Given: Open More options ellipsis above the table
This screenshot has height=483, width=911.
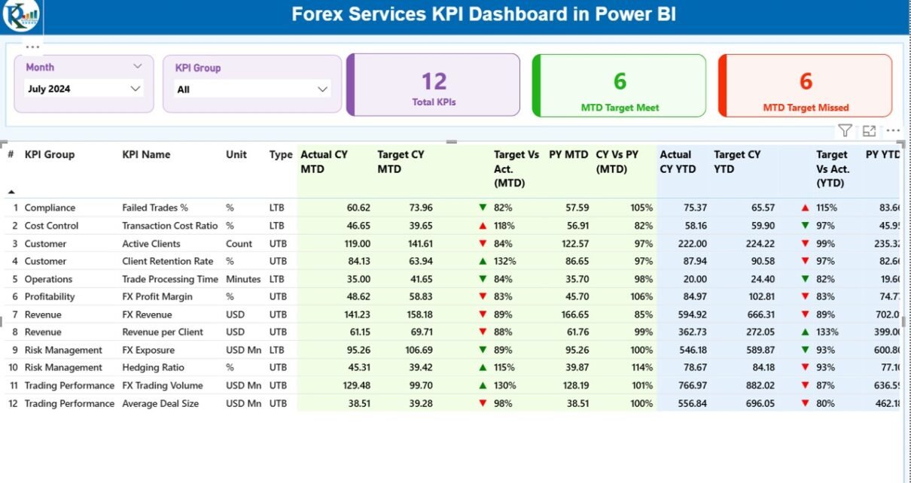Looking at the screenshot, I should pos(893,131).
